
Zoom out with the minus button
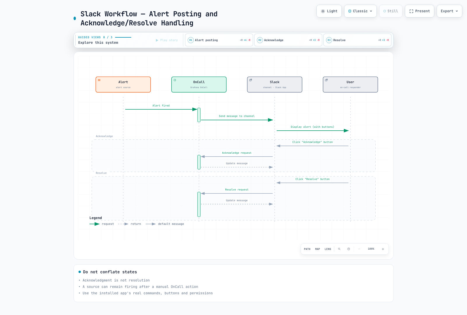[359, 249]
